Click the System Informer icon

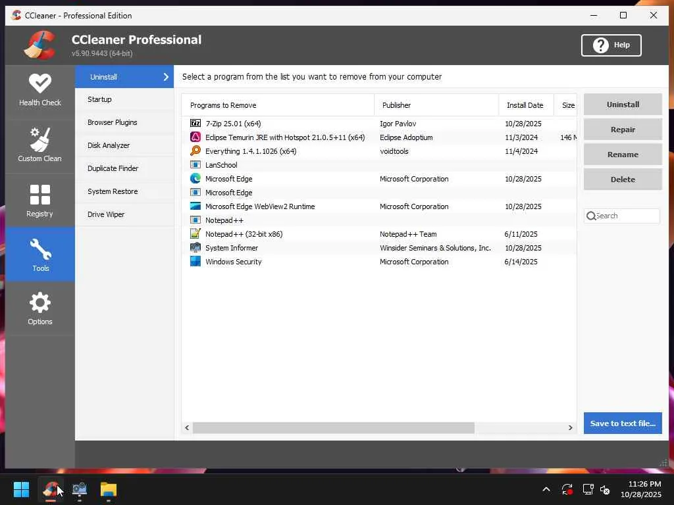pos(195,247)
